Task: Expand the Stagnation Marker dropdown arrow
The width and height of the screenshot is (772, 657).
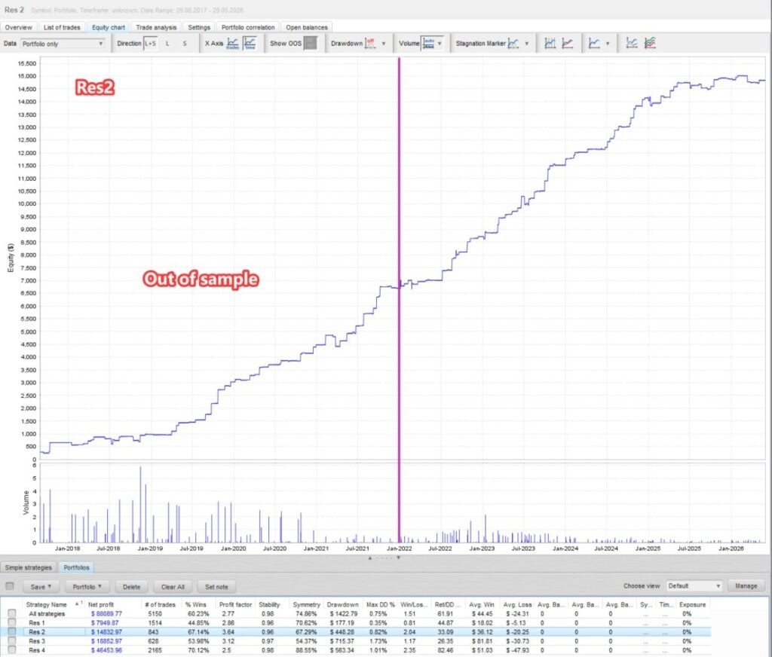Action: 527,44
